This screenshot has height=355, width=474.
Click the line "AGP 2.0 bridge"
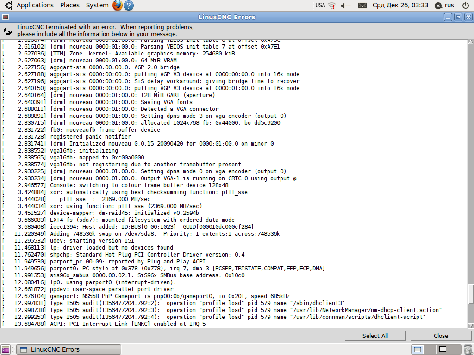point(91,67)
